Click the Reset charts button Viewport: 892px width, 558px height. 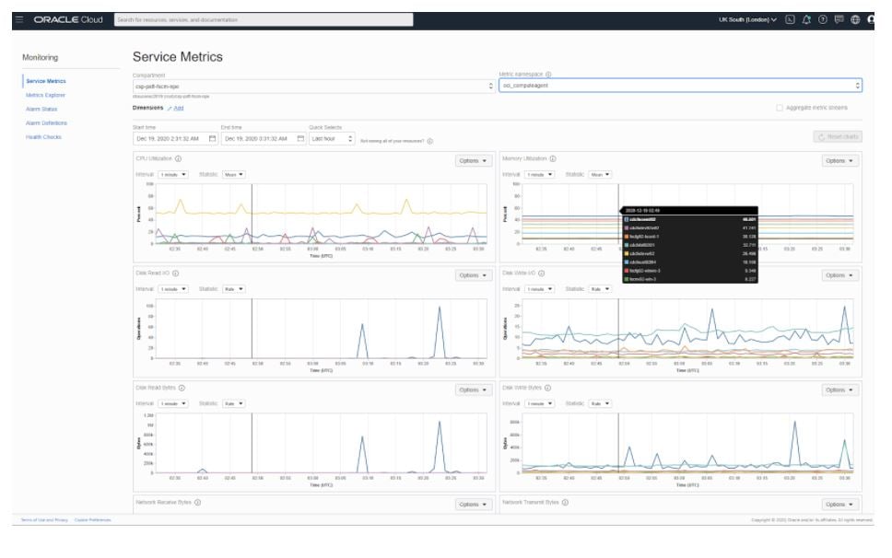pos(838,137)
